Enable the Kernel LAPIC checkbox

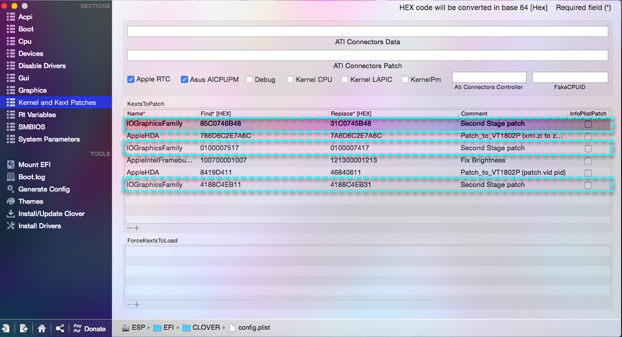(x=345, y=79)
